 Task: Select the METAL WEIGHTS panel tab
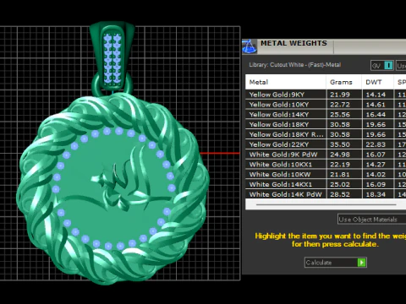[295, 46]
